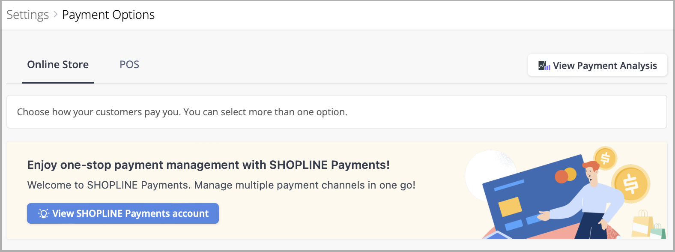Click the small gold coin above the person
The image size is (675, 252).
click(x=605, y=158)
